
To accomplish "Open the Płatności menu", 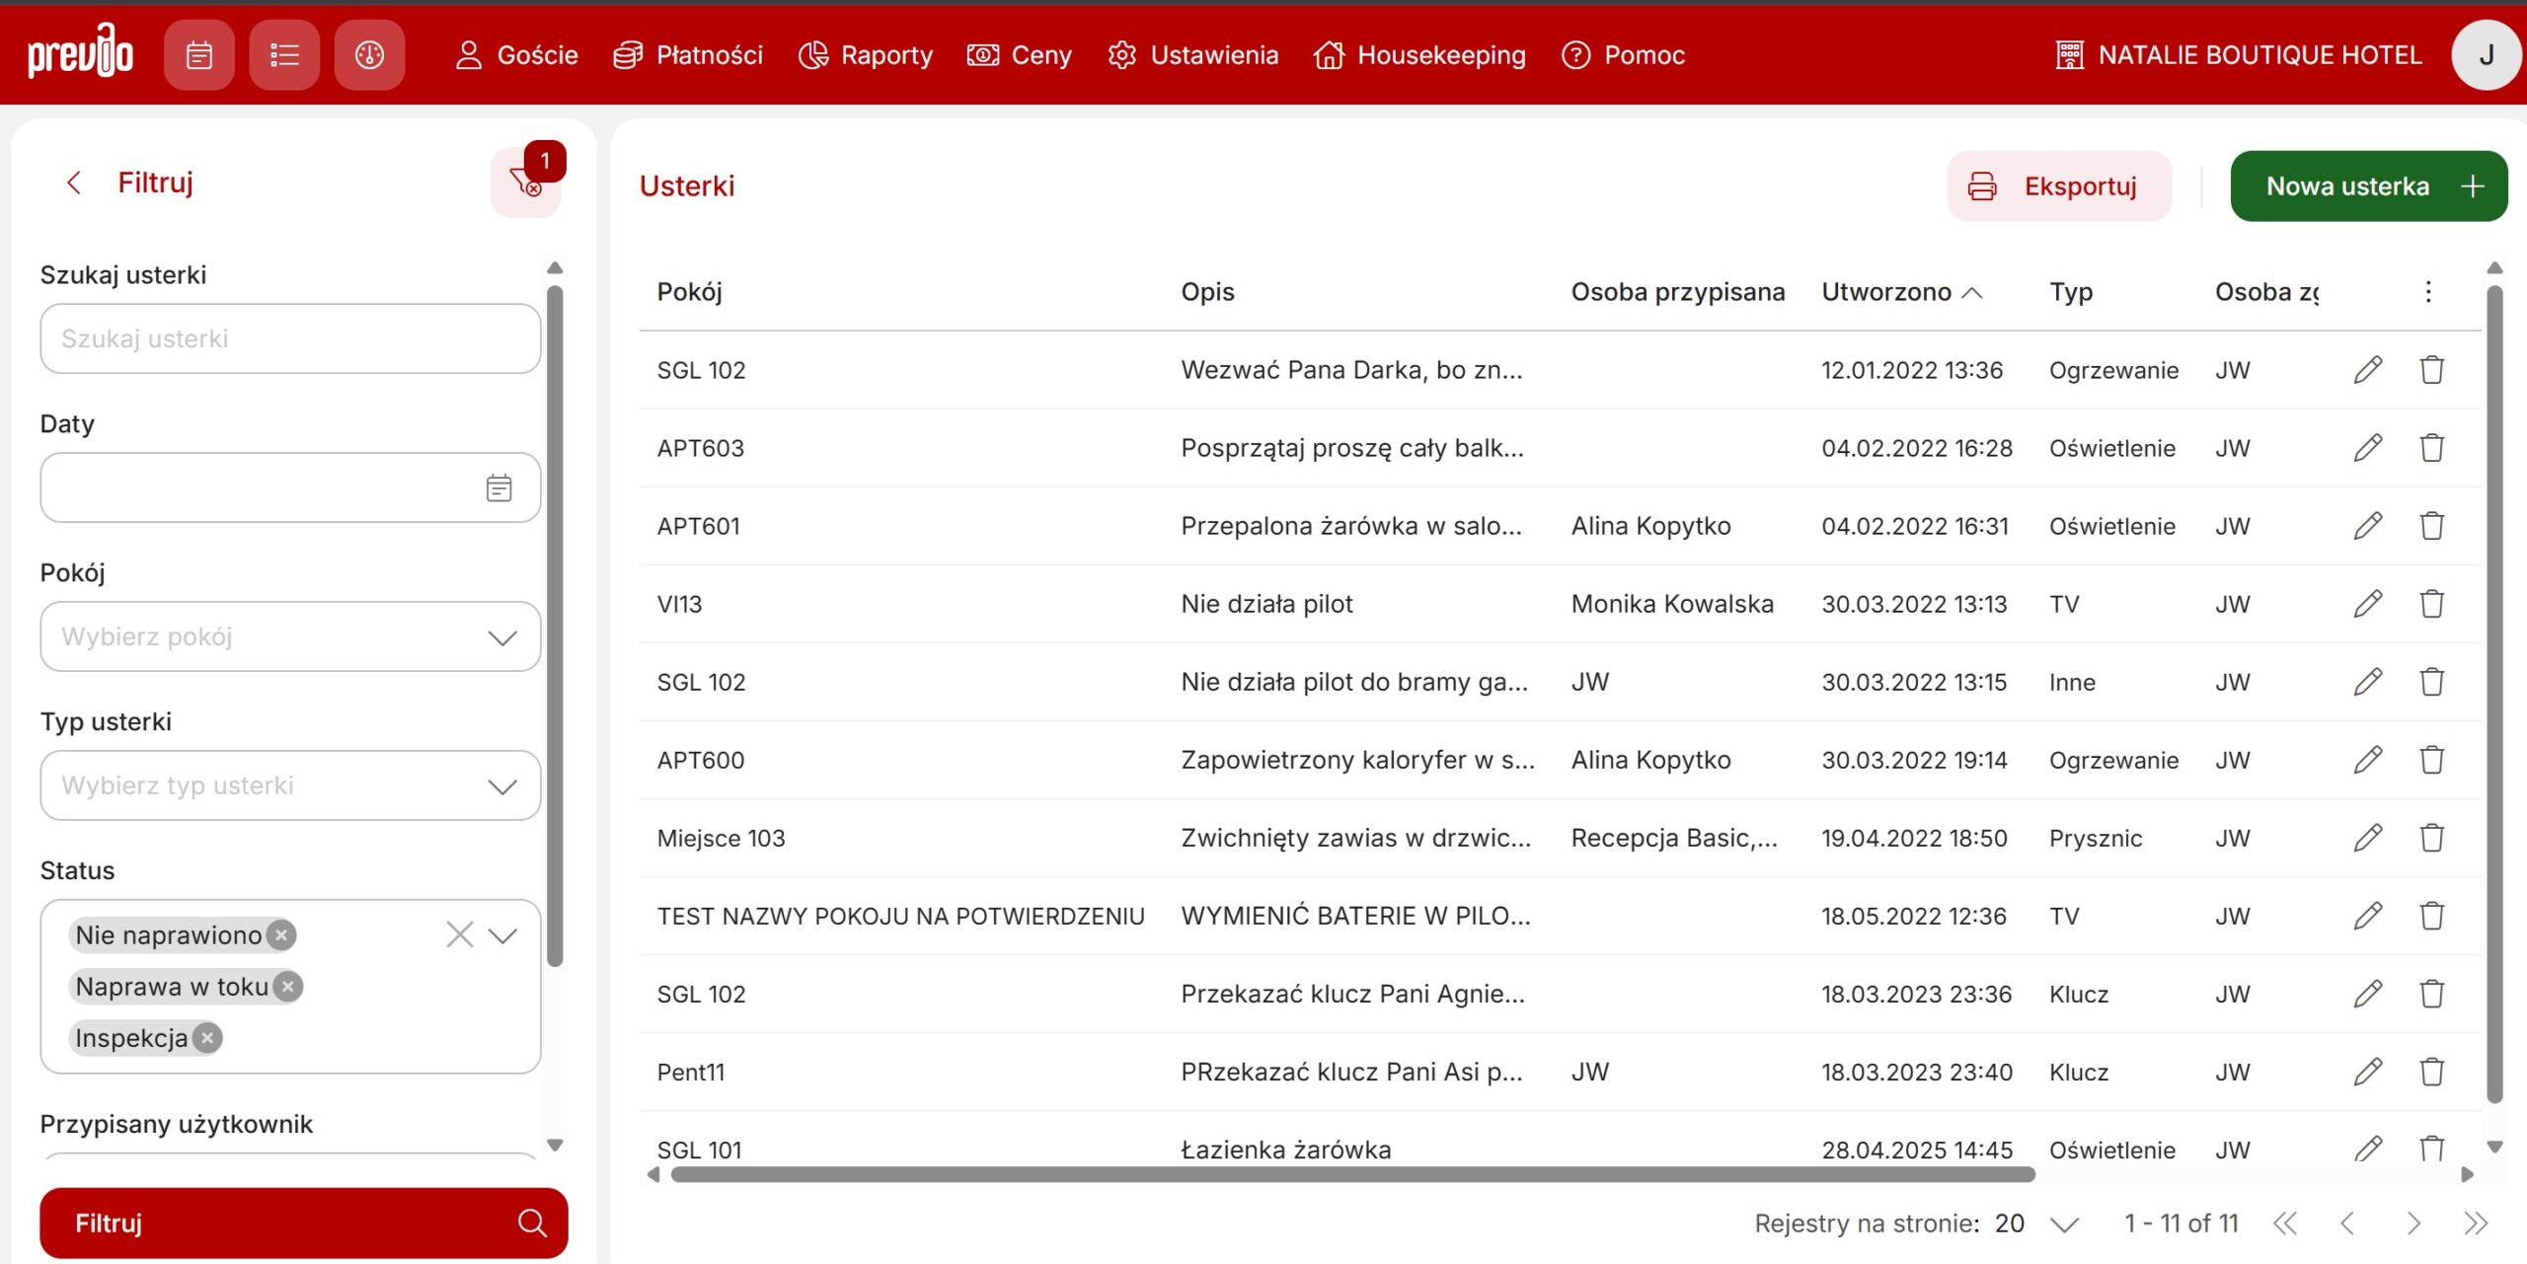I will pyautogui.click(x=688, y=55).
